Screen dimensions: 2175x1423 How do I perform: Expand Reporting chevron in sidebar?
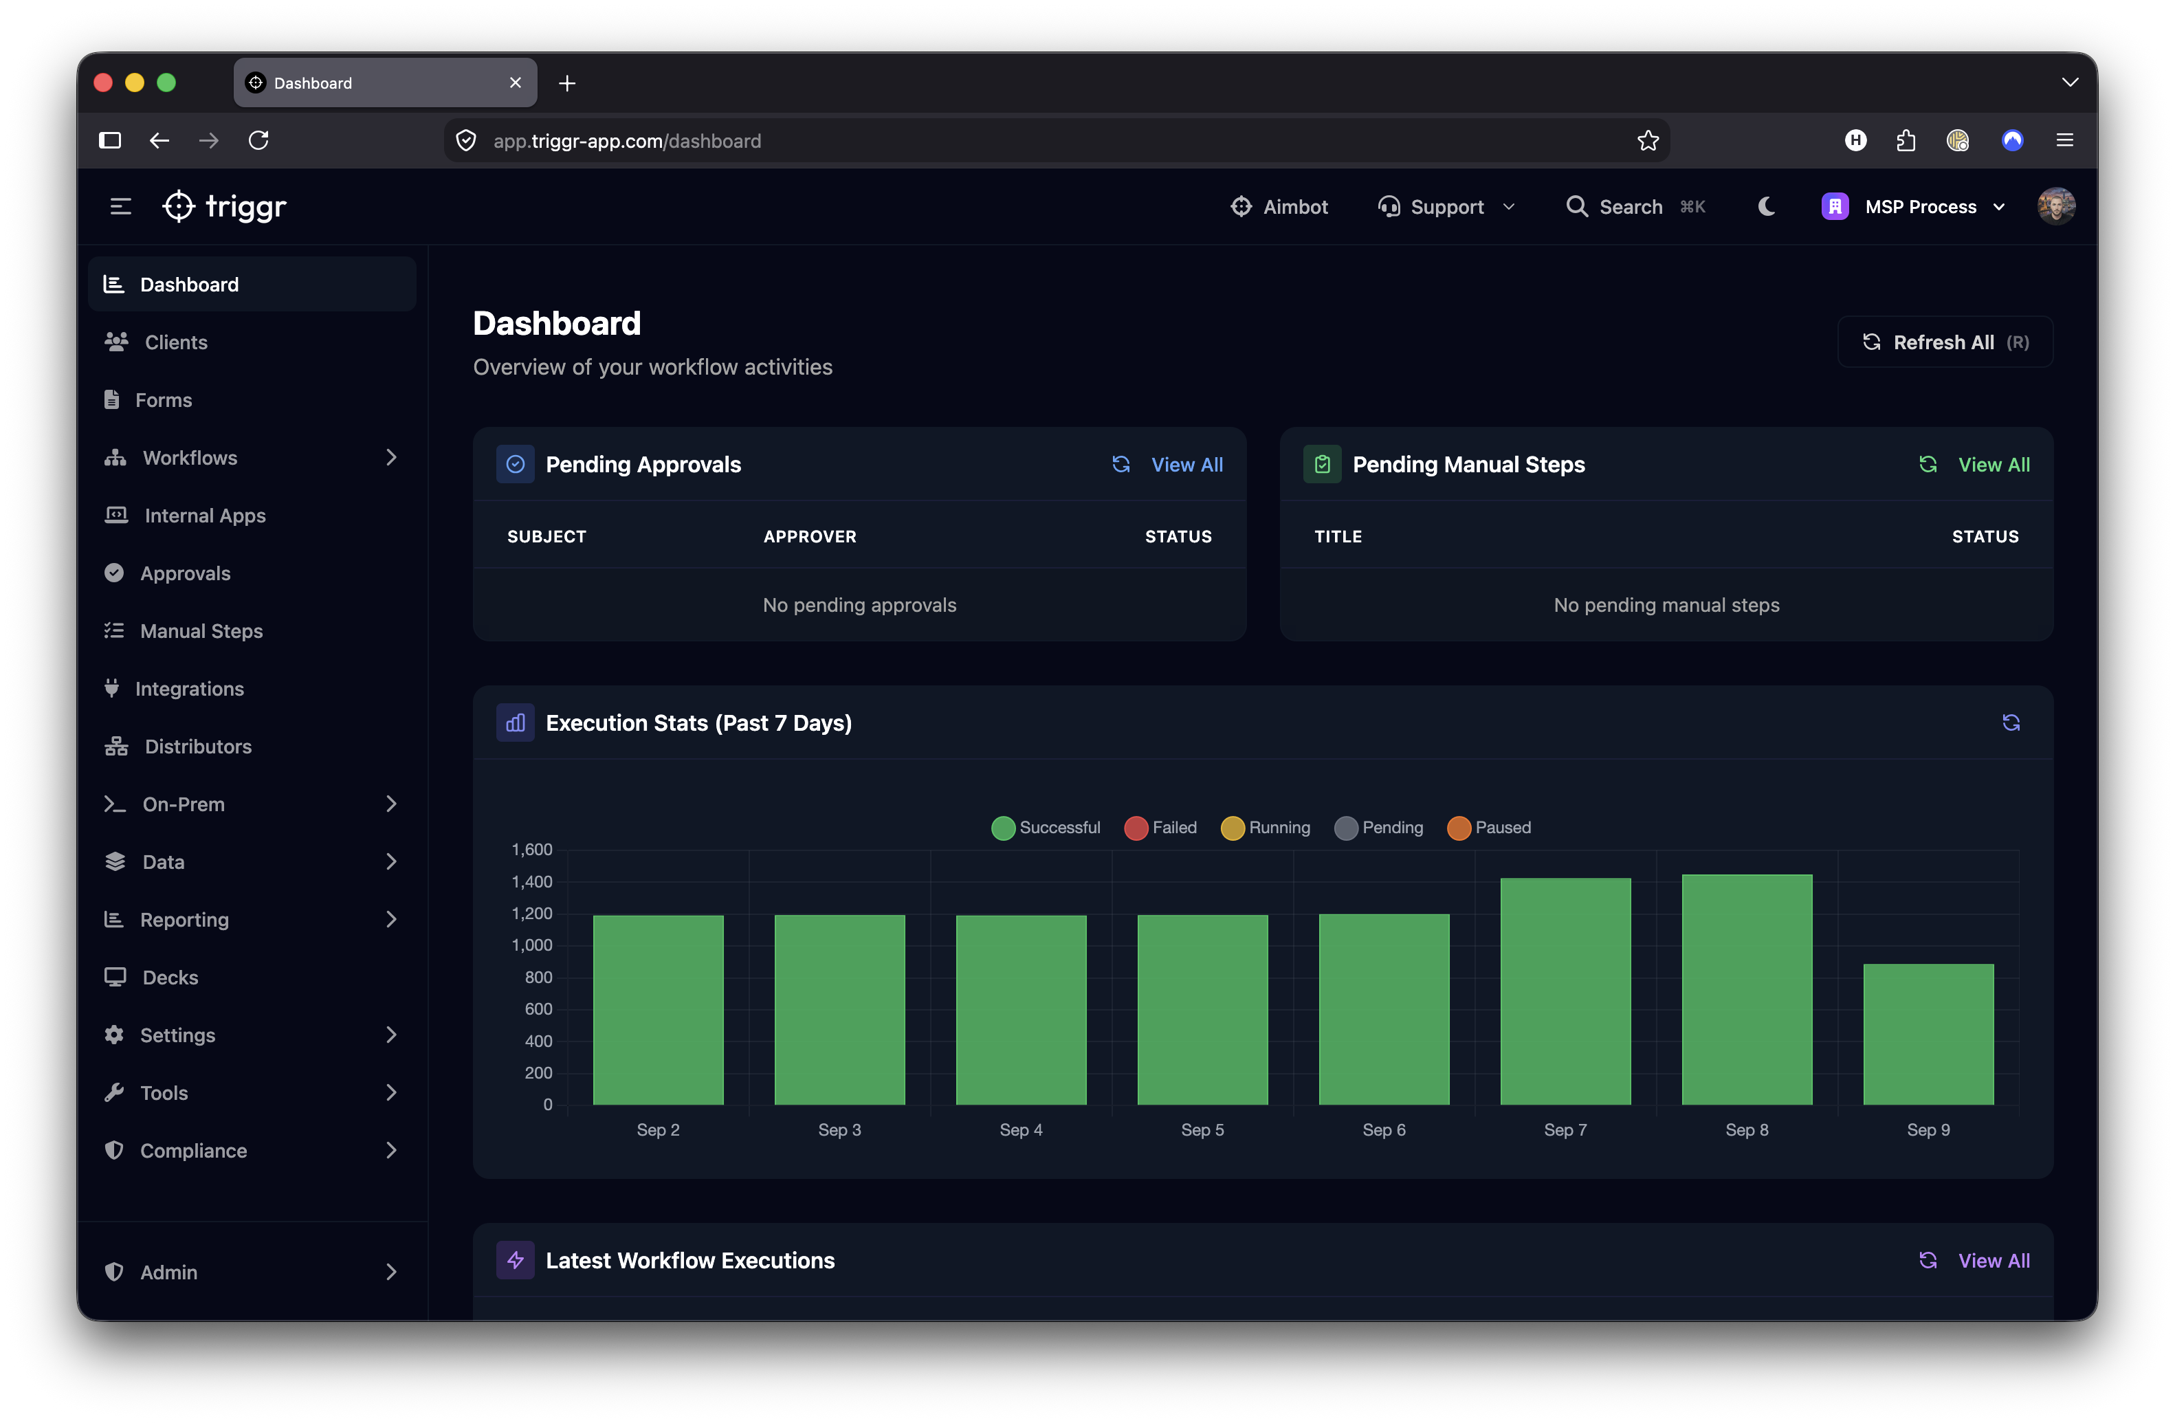point(391,918)
